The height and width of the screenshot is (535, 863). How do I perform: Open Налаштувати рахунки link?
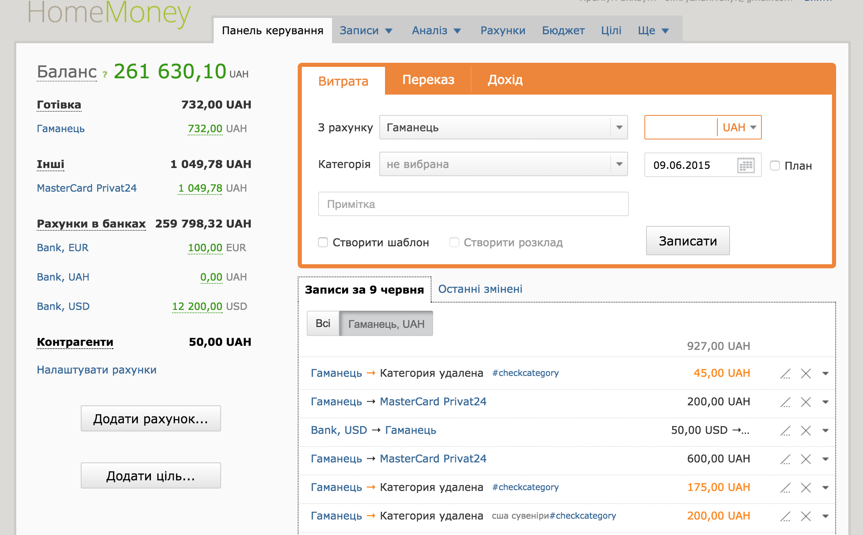97,370
